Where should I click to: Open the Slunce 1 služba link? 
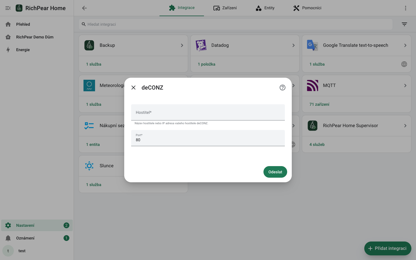(x=94, y=185)
